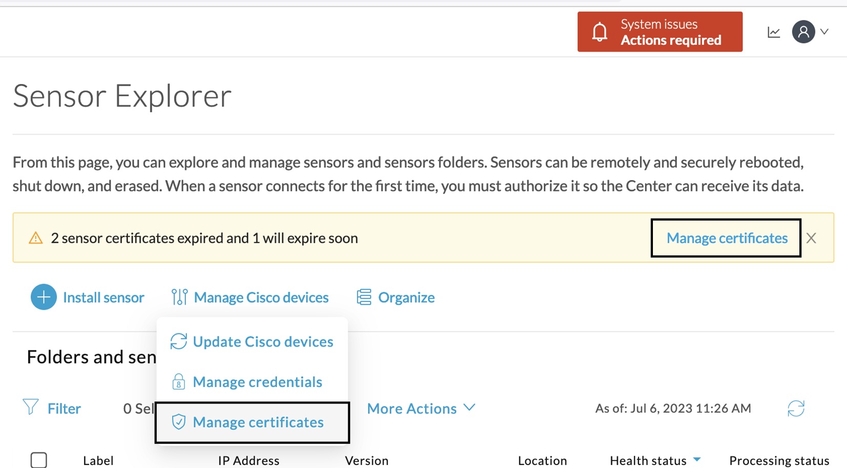
Task: Click the Version column header
Action: point(367,460)
